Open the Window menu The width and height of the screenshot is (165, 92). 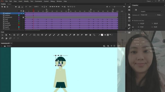pos(59,1)
